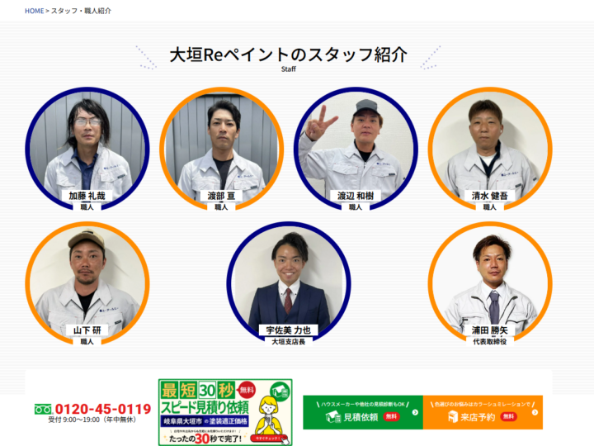Click the store icon on 来店予約
This screenshot has width=594, height=446.
coord(453,417)
